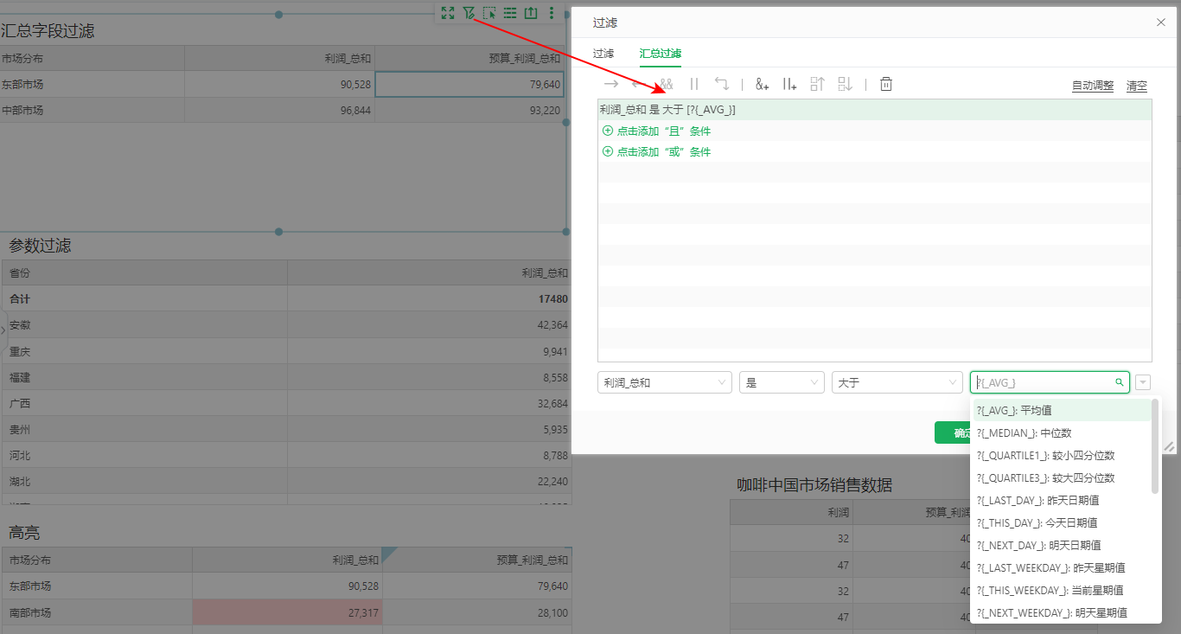This screenshot has width=1181, height=634.
Task: Select the condition row 利润_总和 是 大于
Action: tap(875, 110)
